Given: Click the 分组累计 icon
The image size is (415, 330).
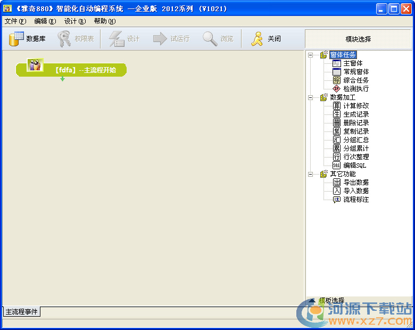Looking at the screenshot, I should (337, 148).
